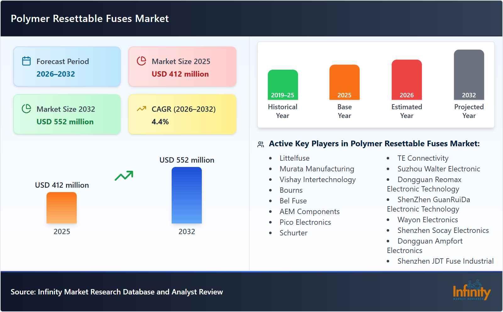Click the pie chart icon beside Market Size 2025
Image resolution: width=503 pixels, height=312 pixels.
141,61
